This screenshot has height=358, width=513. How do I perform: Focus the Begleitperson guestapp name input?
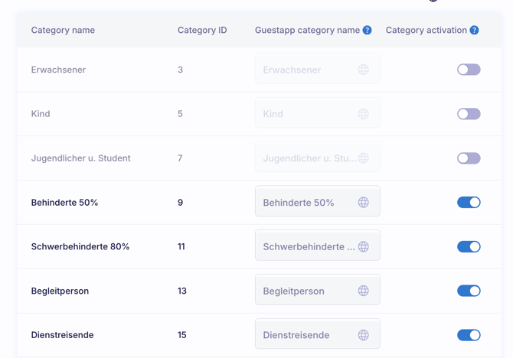click(306, 291)
